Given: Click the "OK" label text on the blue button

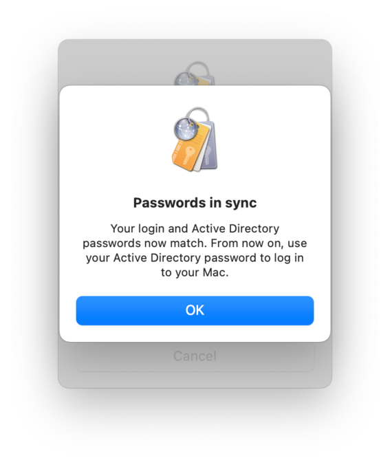Looking at the screenshot, I should (195, 310).
